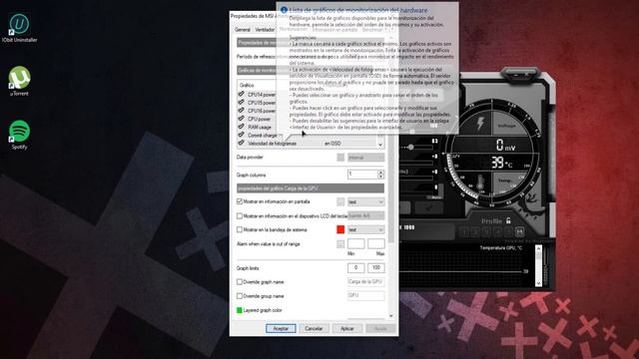Open Data provider dropdown
This screenshot has height=359, width=639.
pos(365,158)
